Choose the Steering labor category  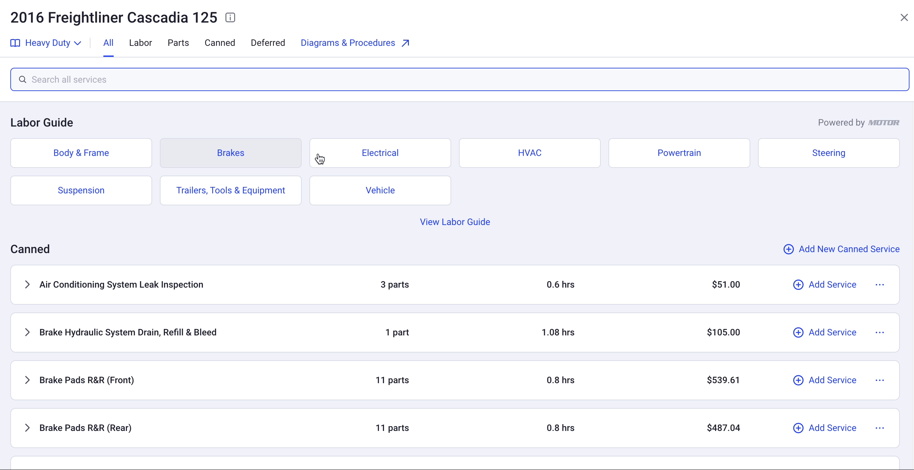pyautogui.click(x=828, y=153)
